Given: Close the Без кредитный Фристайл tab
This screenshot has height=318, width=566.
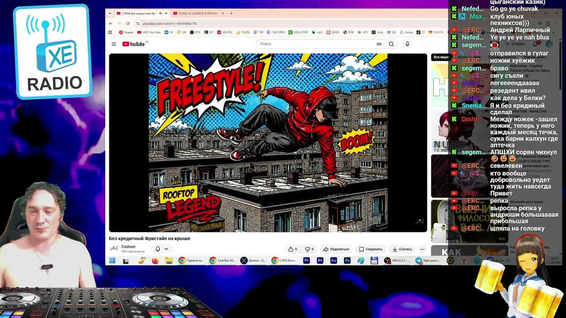Looking at the screenshot, I should [x=166, y=13].
